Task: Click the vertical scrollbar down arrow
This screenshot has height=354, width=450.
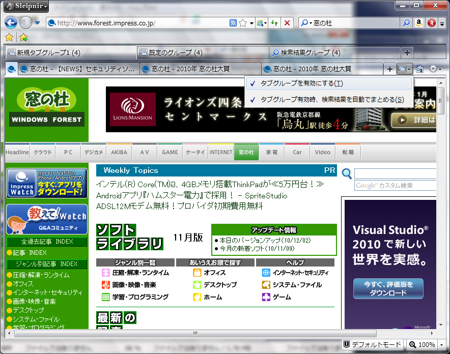Action: 441,325
